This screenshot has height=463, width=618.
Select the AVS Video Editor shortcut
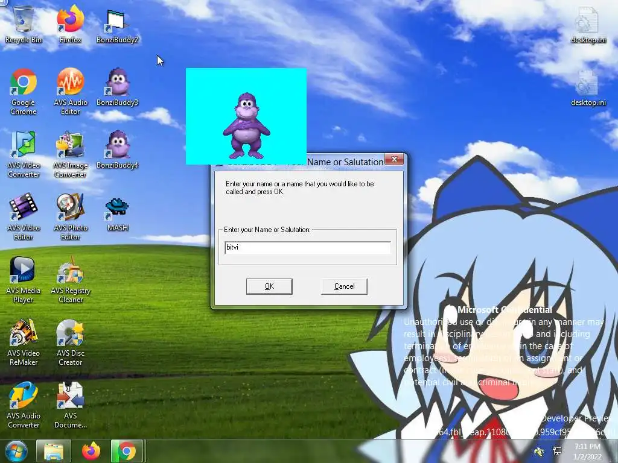pyautogui.click(x=24, y=217)
